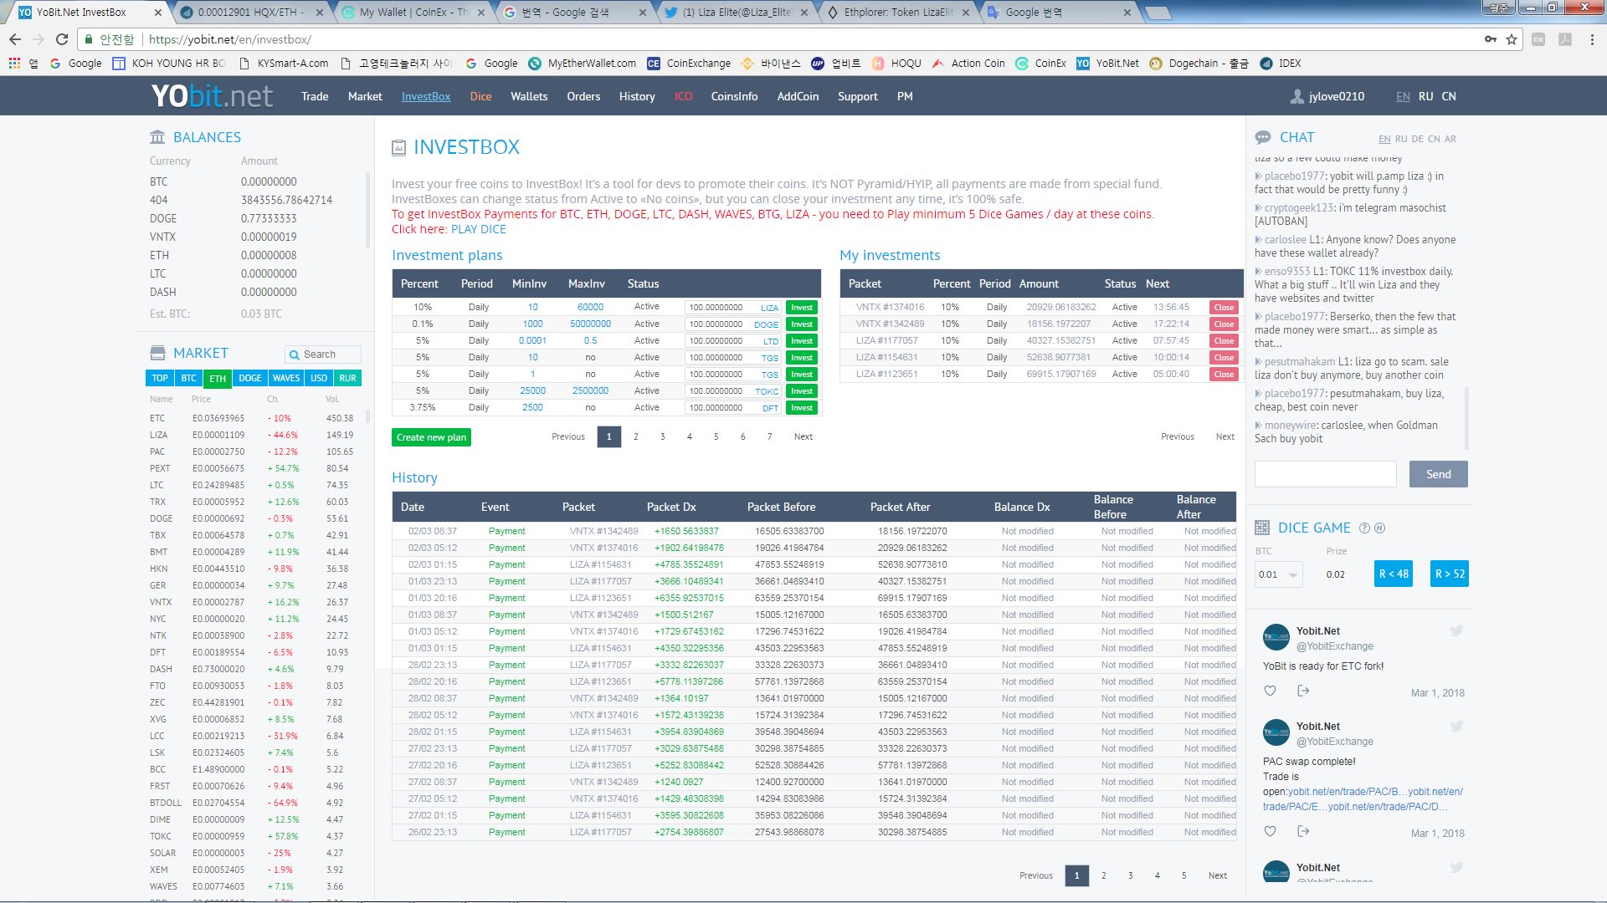
Task: Click the @YobitExchange handle on first tweet
Action: 1335,646
